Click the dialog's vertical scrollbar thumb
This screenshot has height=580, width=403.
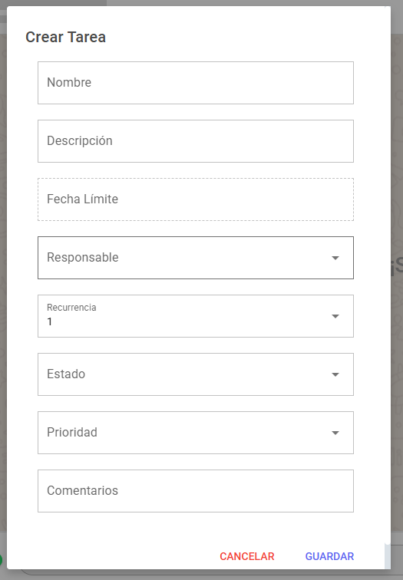tap(388, 556)
